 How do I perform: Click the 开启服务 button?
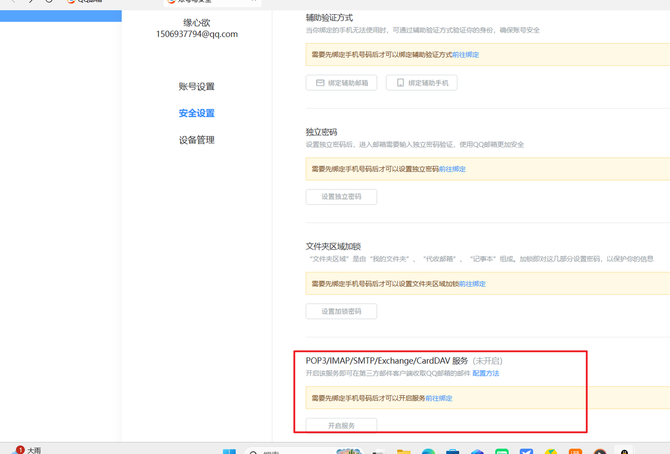point(341,425)
